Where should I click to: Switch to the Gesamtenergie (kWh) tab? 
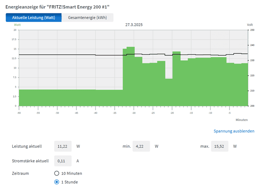tap(88, 17)
